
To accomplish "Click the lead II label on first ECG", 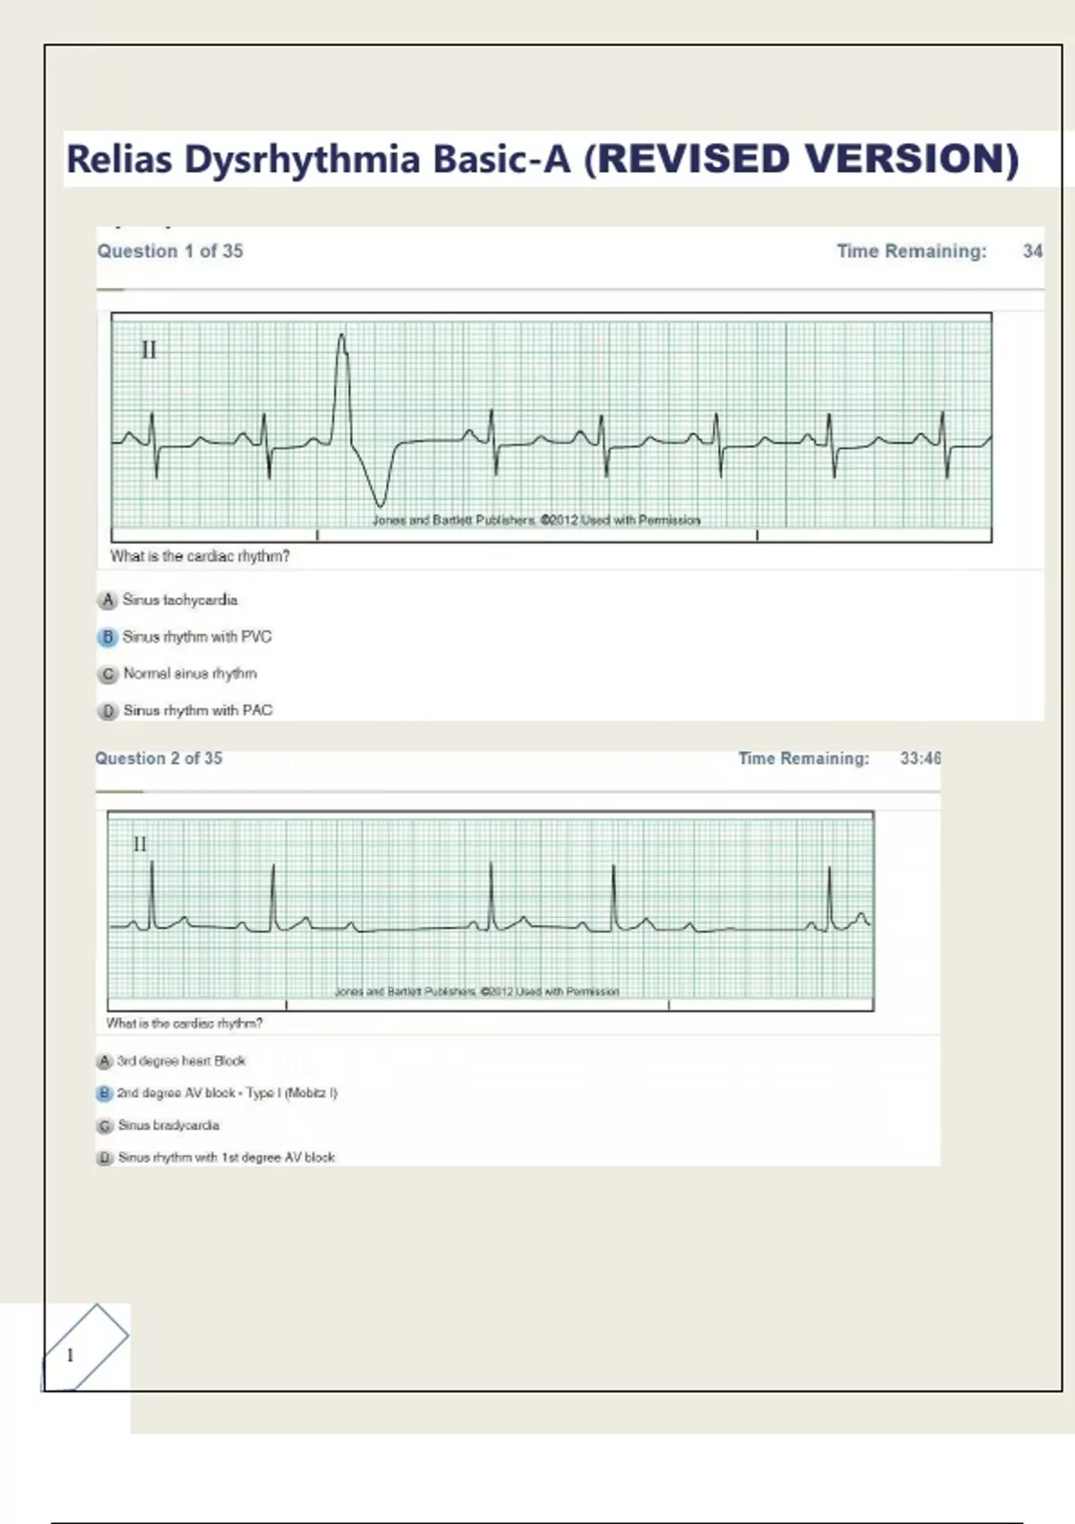I will 149,350.
